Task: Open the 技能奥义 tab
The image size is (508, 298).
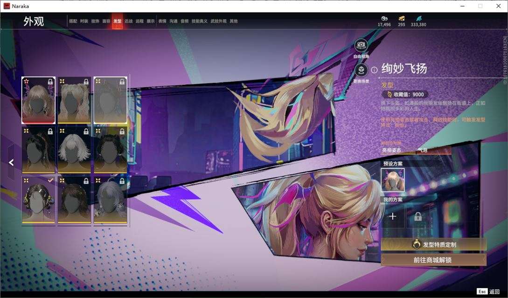Action: pos(200,21)
